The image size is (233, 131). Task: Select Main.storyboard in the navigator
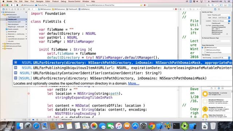point(13,24)
